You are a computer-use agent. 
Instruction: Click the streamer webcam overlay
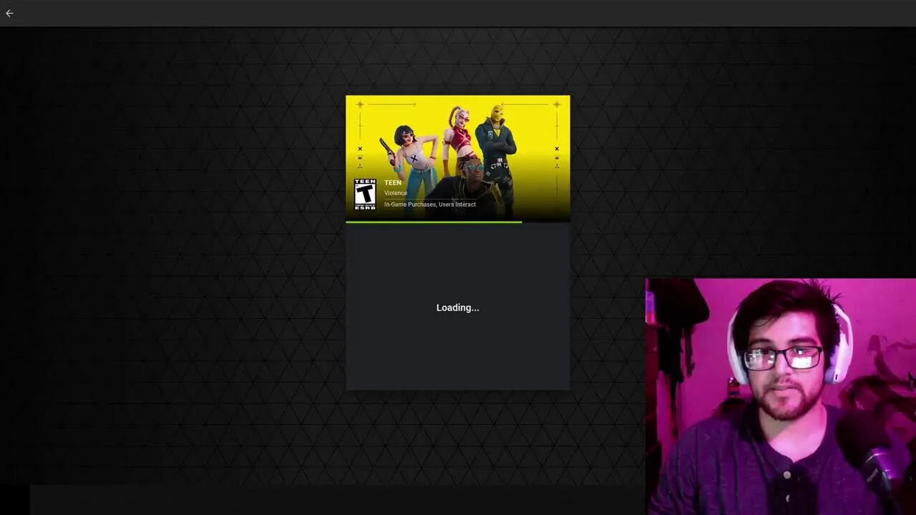pyautogui.click(x=781, y=396)
